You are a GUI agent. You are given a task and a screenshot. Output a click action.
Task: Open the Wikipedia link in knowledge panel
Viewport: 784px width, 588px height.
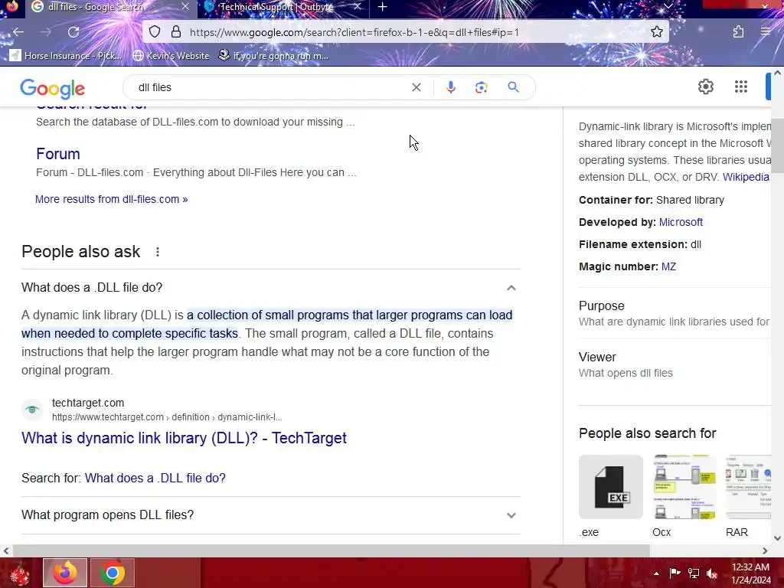746,177
